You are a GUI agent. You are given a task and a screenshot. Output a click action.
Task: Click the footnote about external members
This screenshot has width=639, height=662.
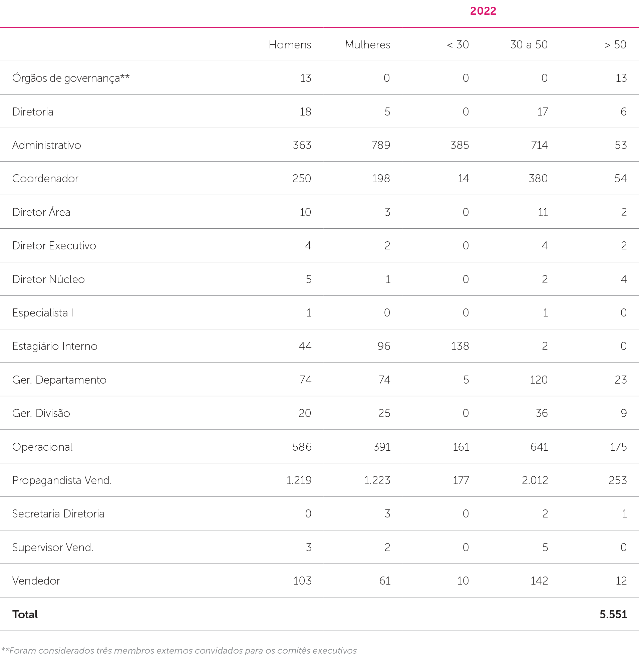click(179, 651)
